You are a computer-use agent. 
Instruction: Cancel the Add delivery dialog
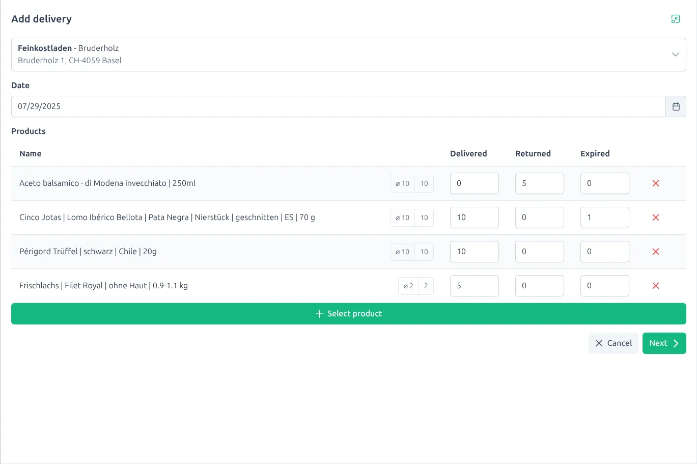click(x=613, y=343)
